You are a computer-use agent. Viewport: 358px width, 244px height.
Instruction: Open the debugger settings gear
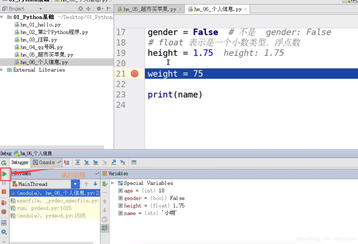pyautogui.click(x=4, y=232)
